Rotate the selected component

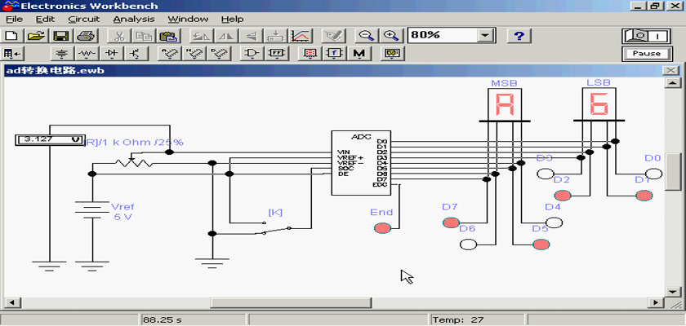tap(203, 36)
